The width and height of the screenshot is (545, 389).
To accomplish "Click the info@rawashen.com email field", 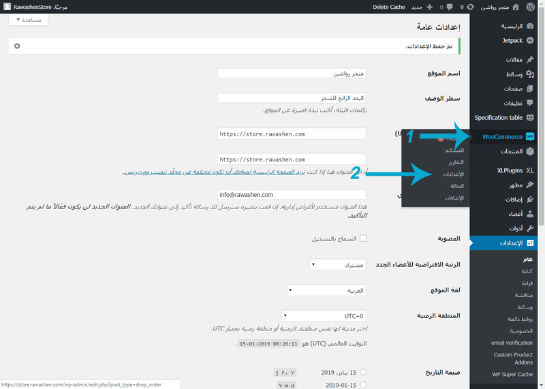I will [x=292, y=195].
